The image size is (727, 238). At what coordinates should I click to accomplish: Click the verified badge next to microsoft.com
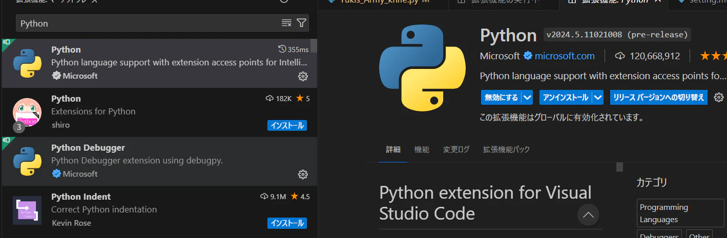[x=527, y=56]
